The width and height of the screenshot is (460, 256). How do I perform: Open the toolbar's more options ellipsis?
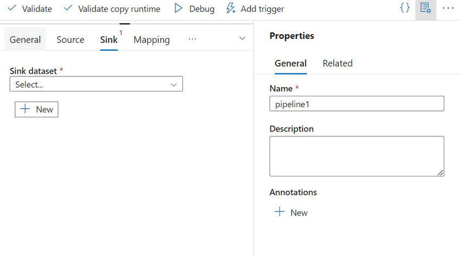[448, 9]
